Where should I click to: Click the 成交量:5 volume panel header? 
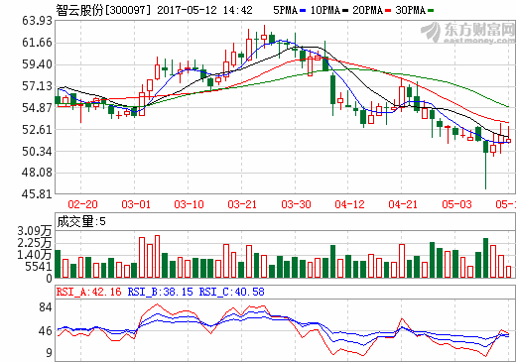tap(81, 221)
